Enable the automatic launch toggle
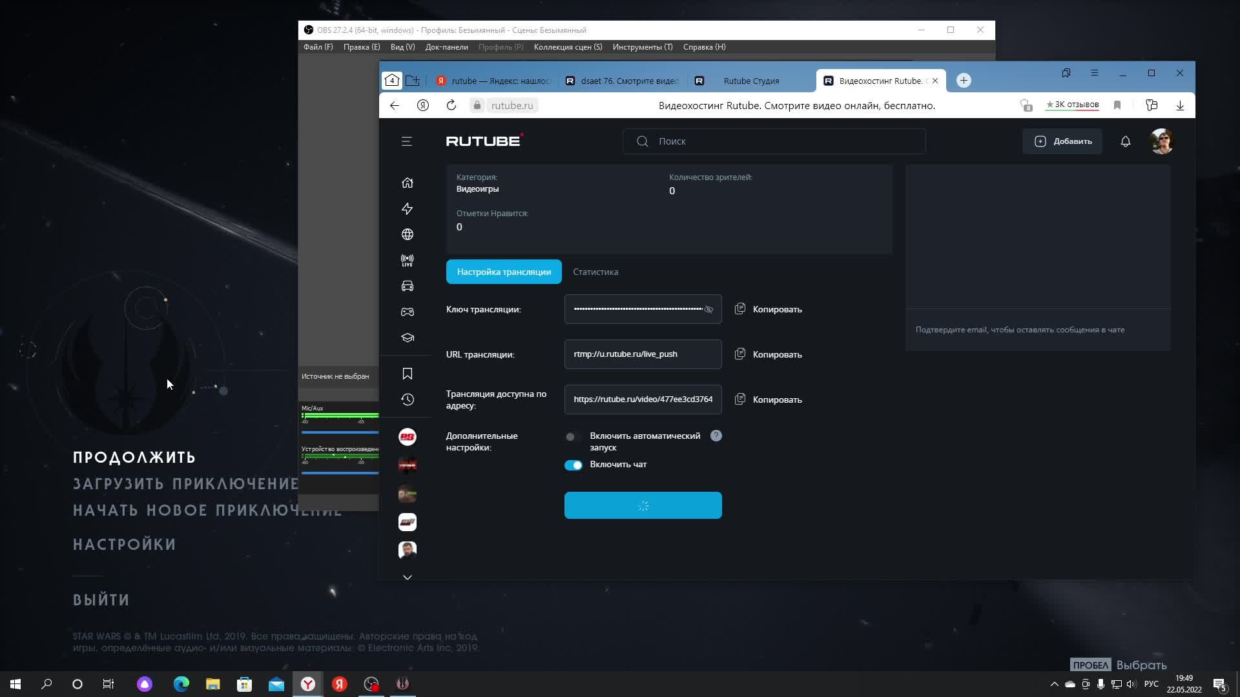Image resolution: width=1240 pixels, height=697 pixels. pos(572,437)
